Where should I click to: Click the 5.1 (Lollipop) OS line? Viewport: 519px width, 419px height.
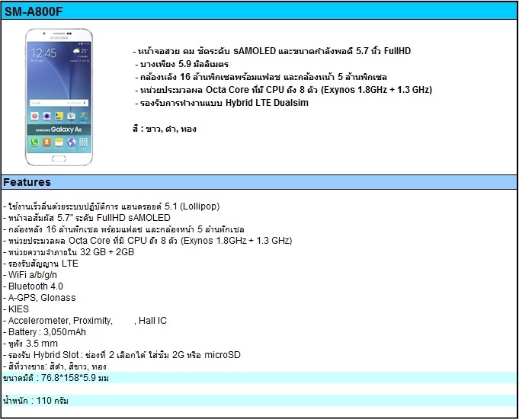(111, 206)
